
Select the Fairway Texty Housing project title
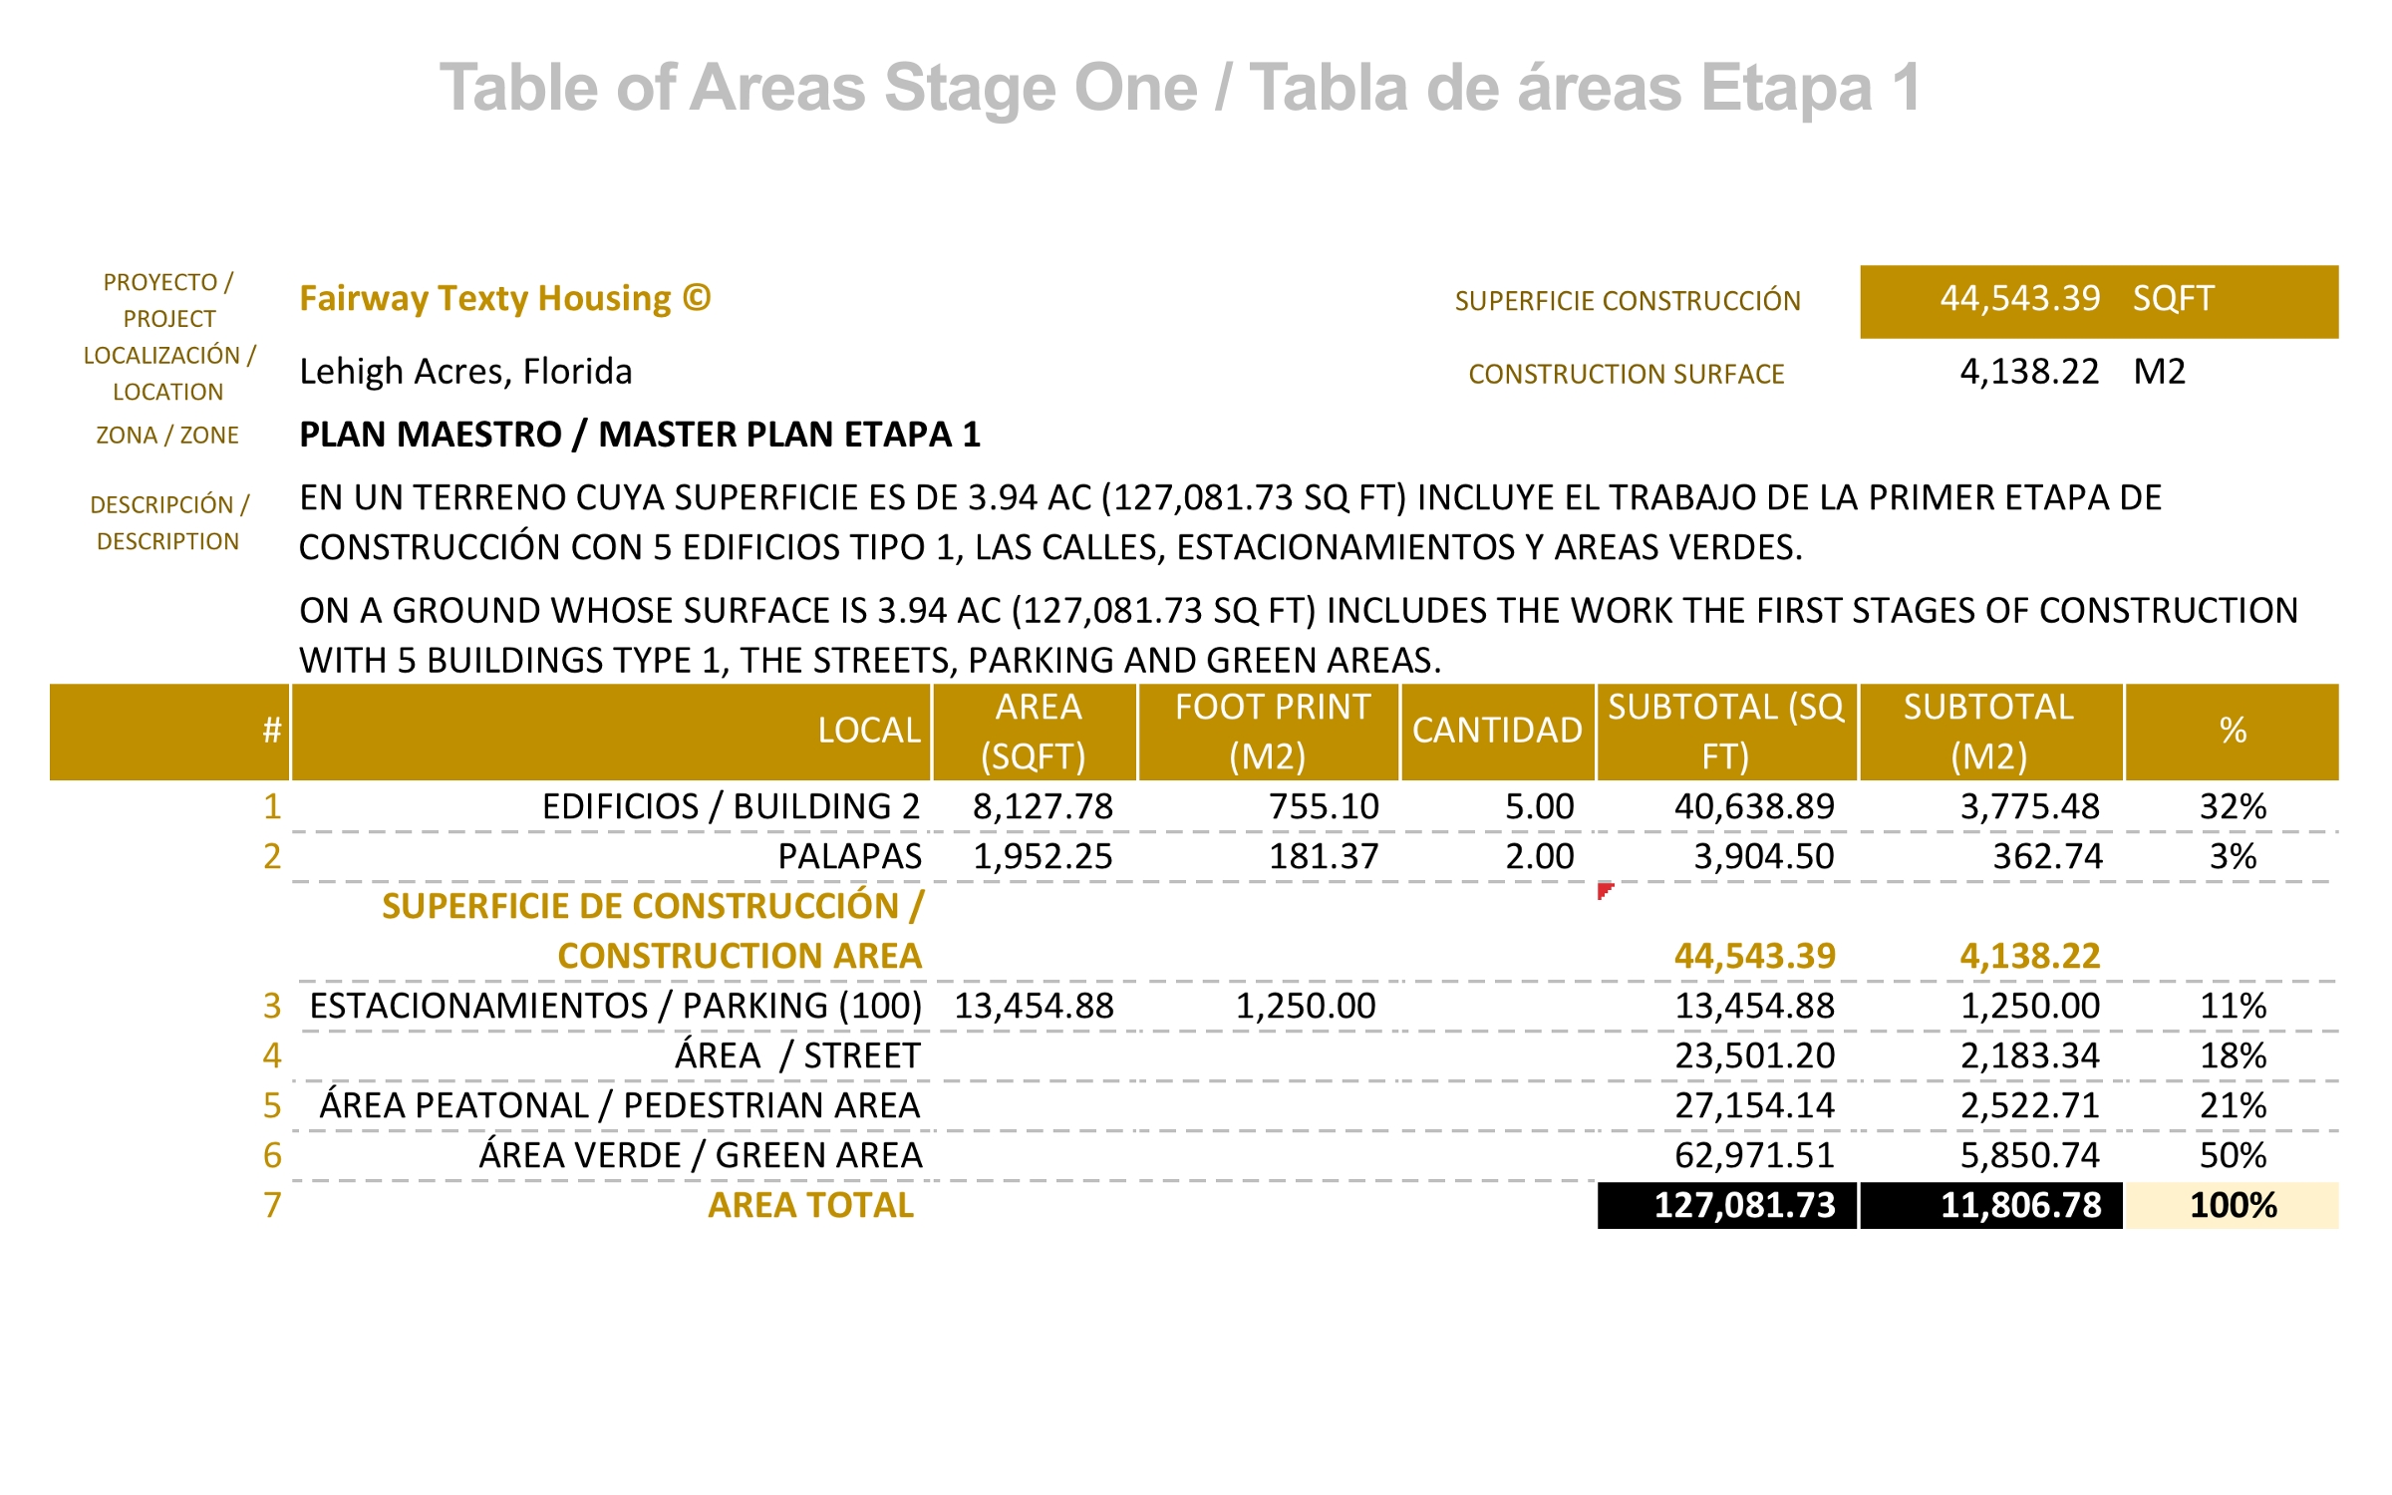click(x=504, y=298)
